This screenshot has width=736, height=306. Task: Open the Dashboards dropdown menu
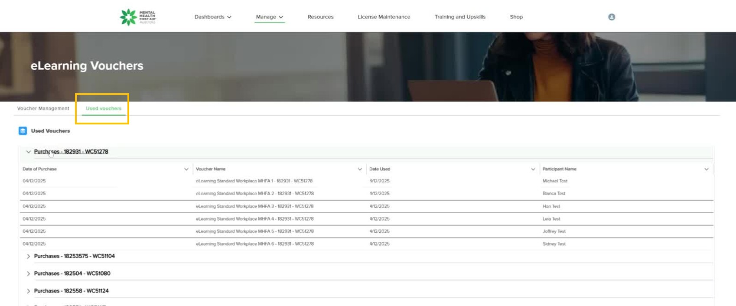[x=213, y=17]
